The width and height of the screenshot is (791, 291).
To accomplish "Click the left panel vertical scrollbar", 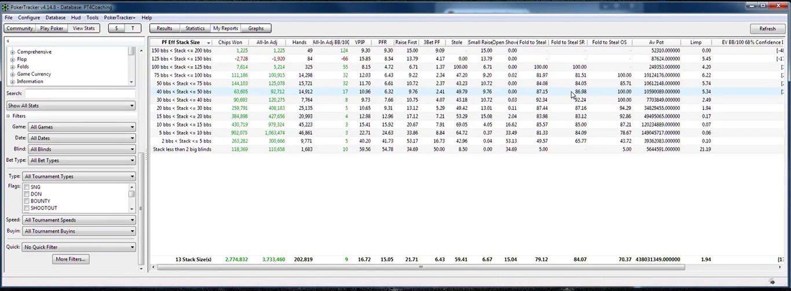I will (141, 208).
